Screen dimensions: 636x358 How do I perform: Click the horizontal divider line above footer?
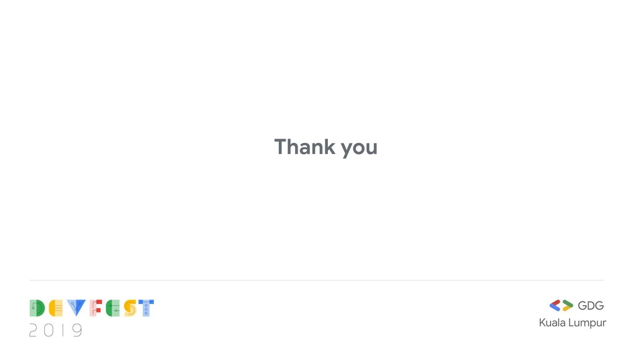click(x=316, y=280)
